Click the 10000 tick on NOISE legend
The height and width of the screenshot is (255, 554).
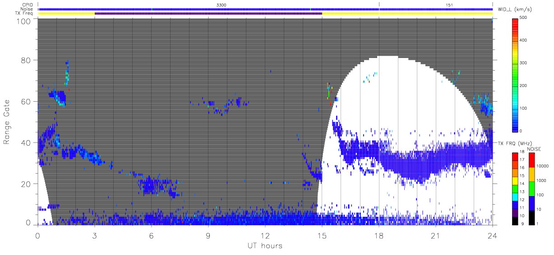pos(544,166)
